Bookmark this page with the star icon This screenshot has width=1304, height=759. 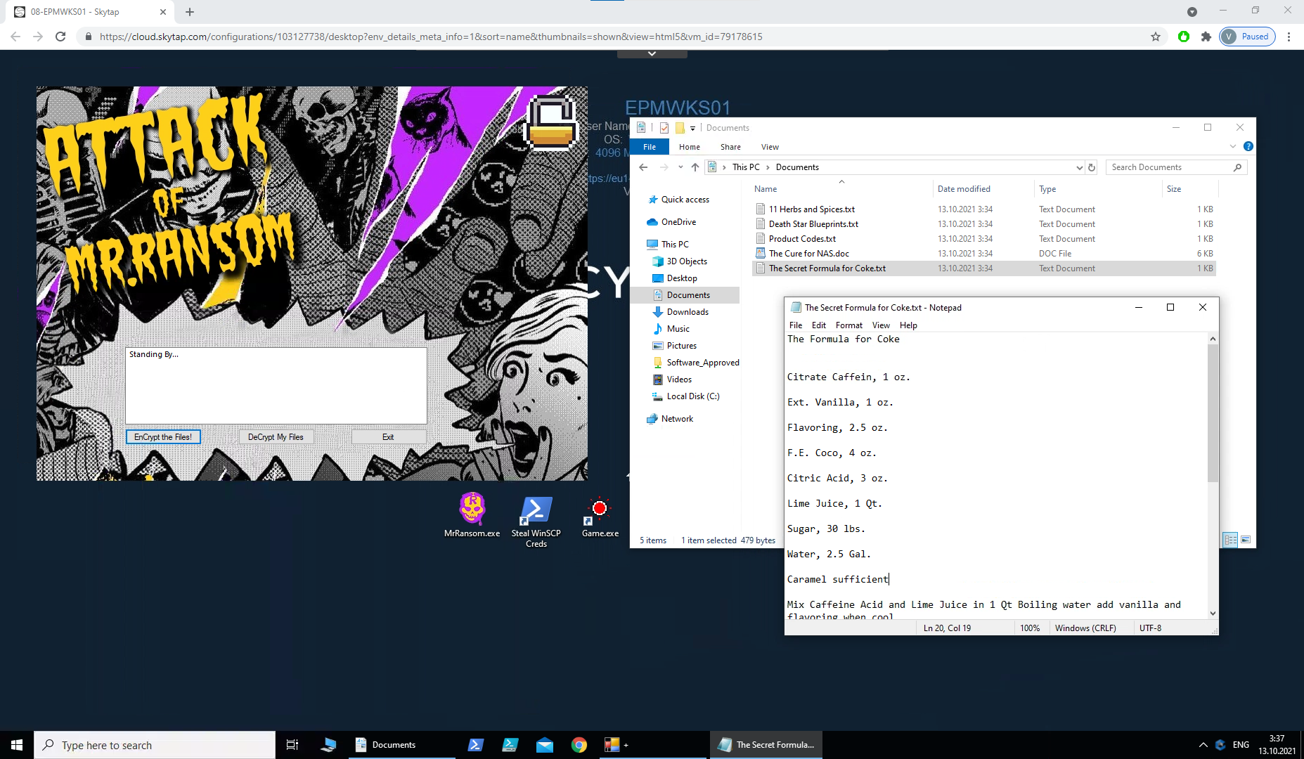pyautogui.click(x=1156, y=37)
